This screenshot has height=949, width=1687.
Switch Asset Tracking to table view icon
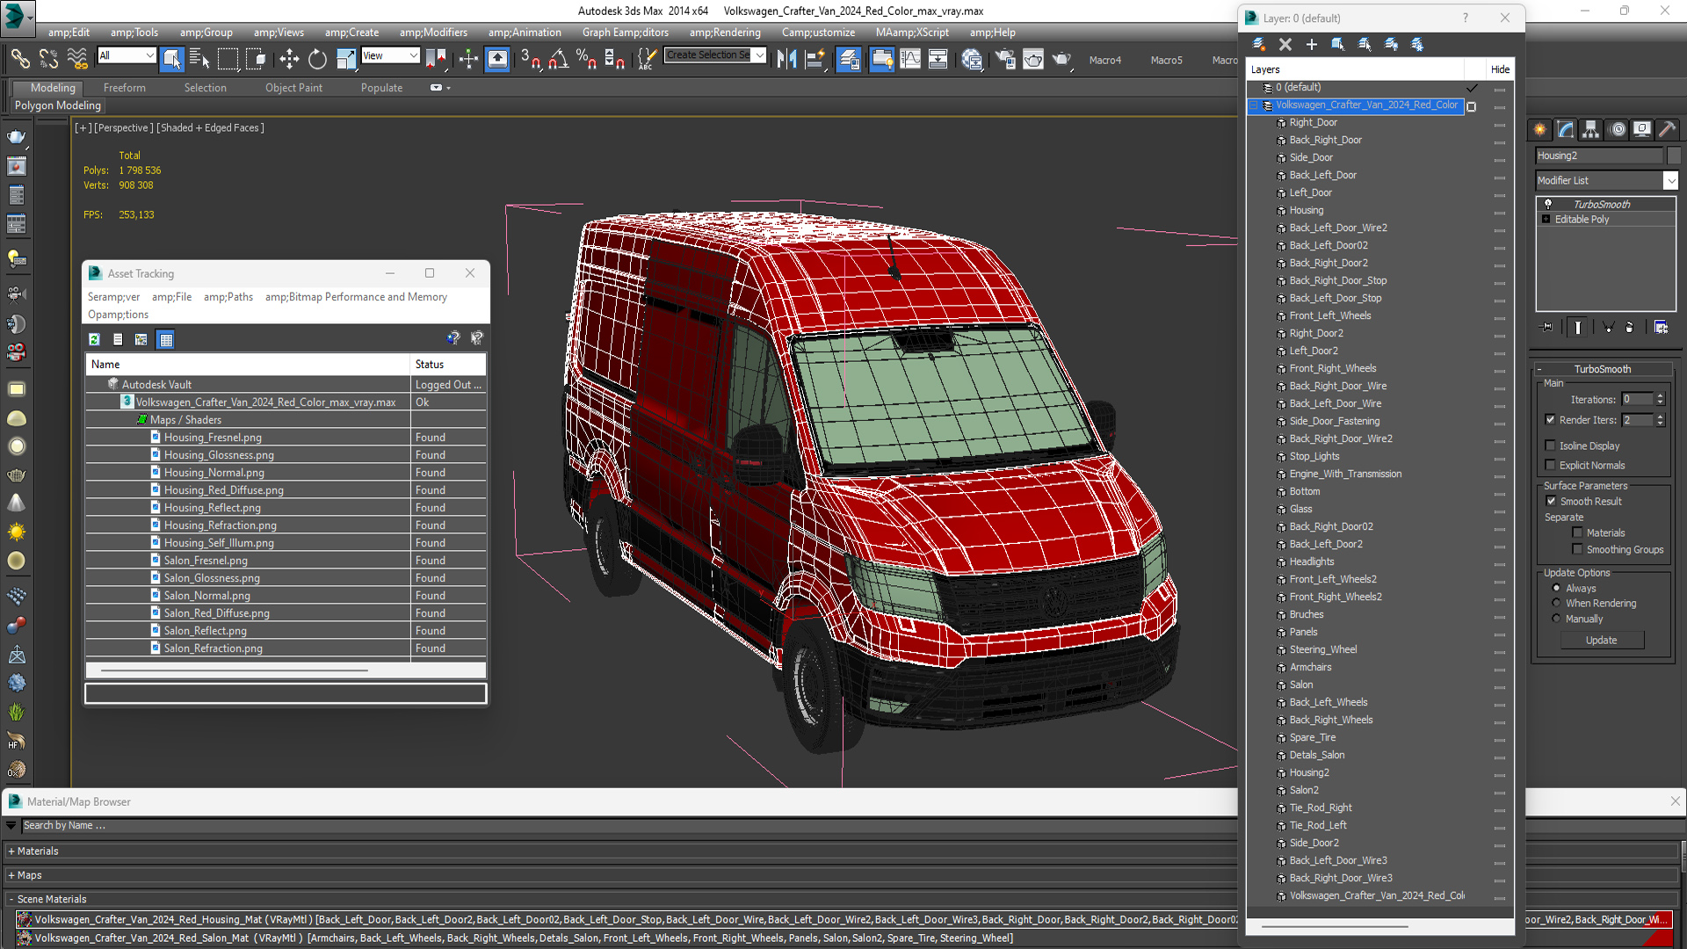point(166,339)
